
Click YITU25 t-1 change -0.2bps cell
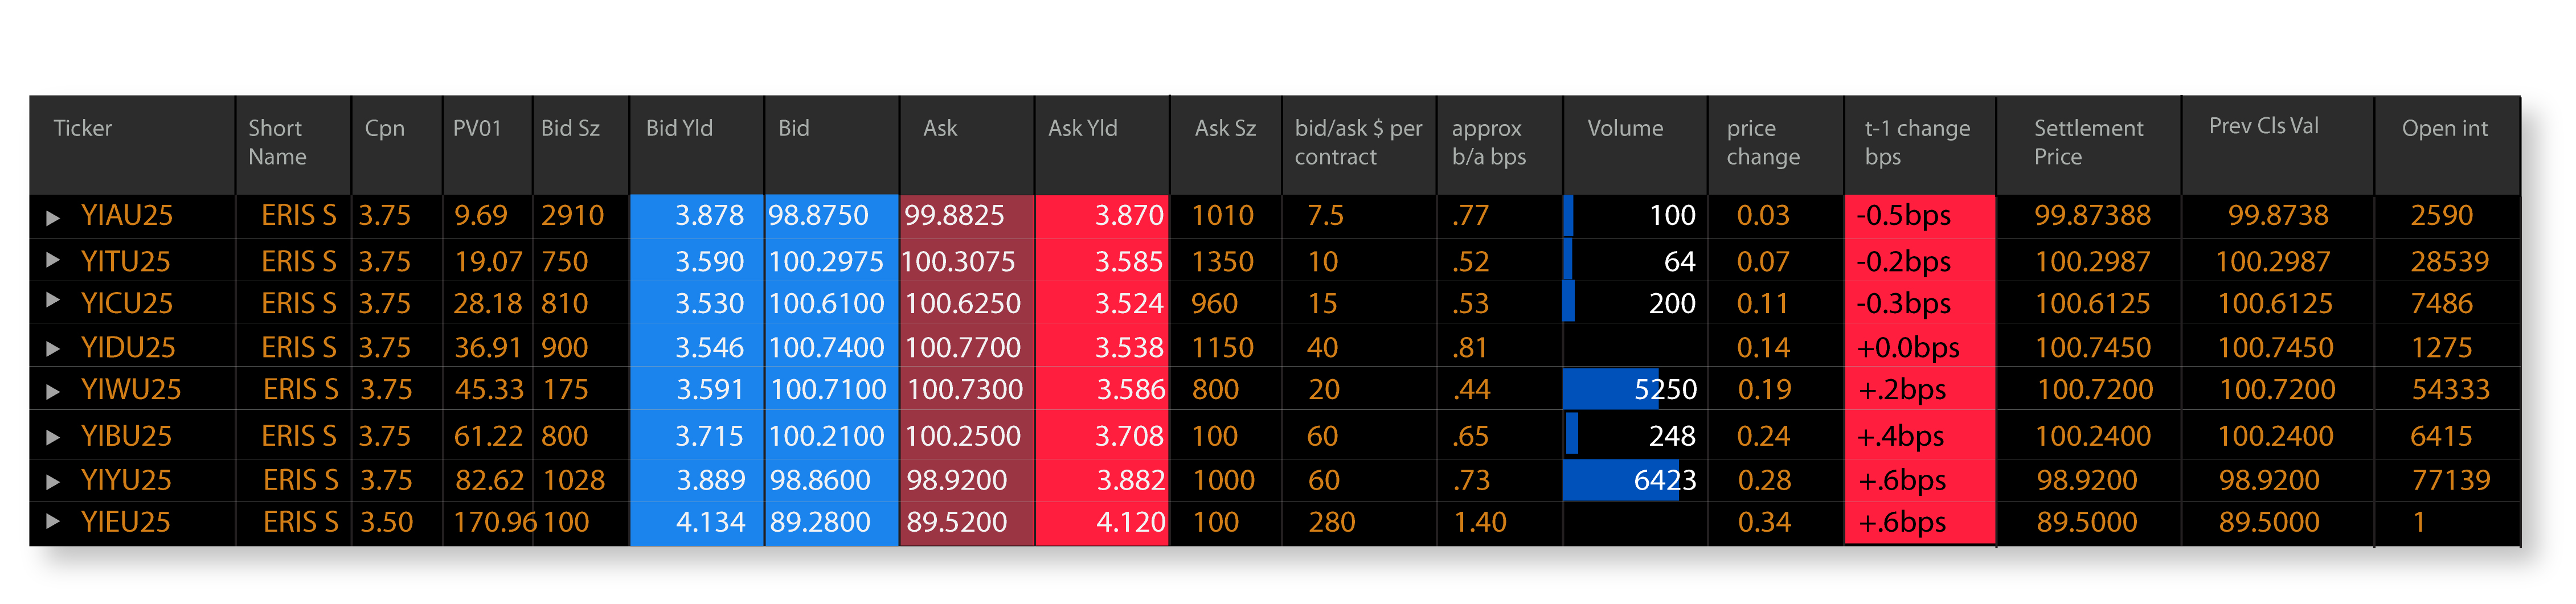click(x=1904, y=262)
